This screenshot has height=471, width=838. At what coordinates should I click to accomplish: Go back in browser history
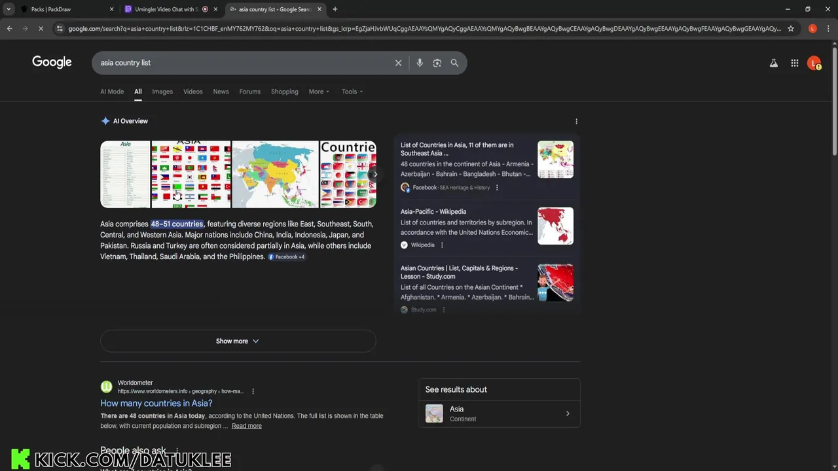[9, 28]
